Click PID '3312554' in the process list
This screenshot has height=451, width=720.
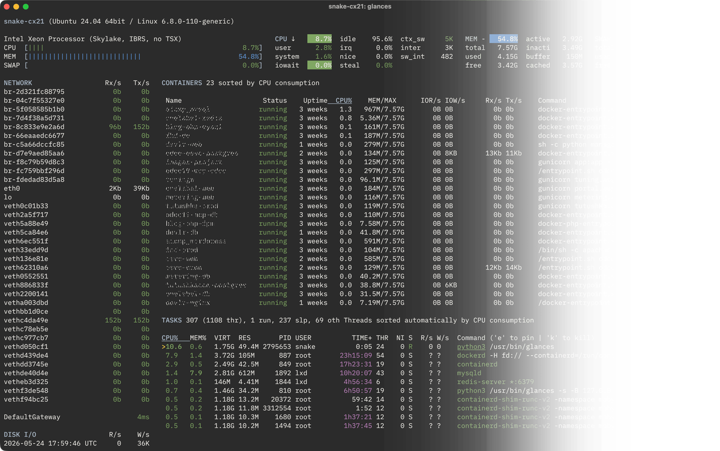coord(277,408)
